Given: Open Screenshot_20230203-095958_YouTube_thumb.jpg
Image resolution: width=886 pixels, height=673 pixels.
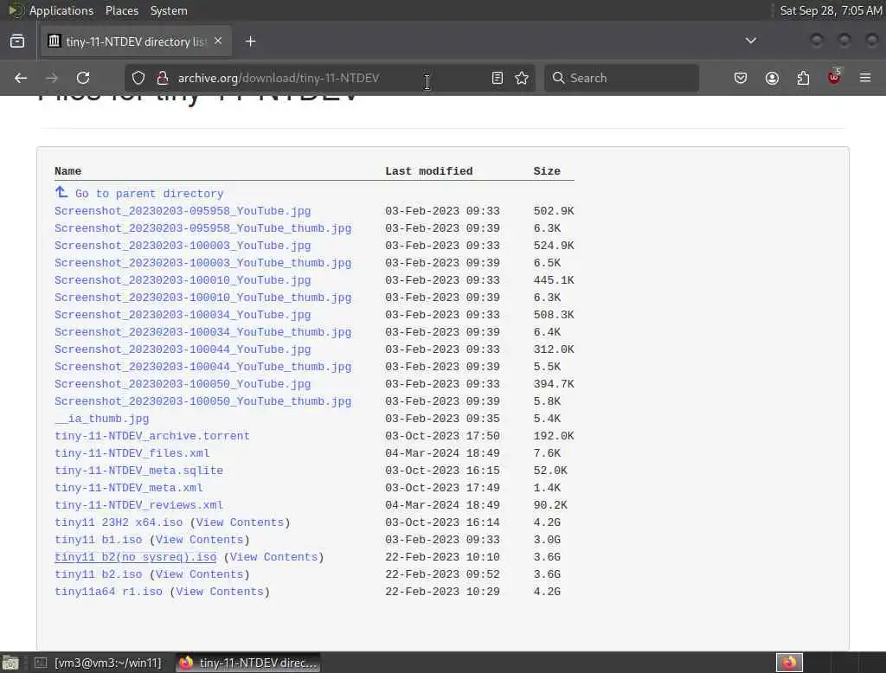Looking at the screenshot, I should 202,228.
